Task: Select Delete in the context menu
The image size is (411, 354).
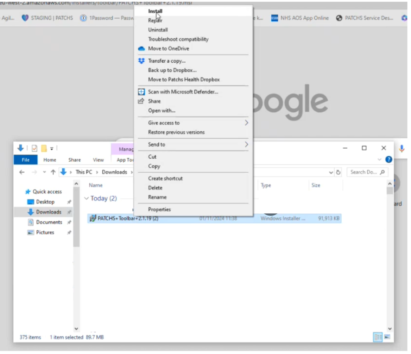Action: (155, 188)
